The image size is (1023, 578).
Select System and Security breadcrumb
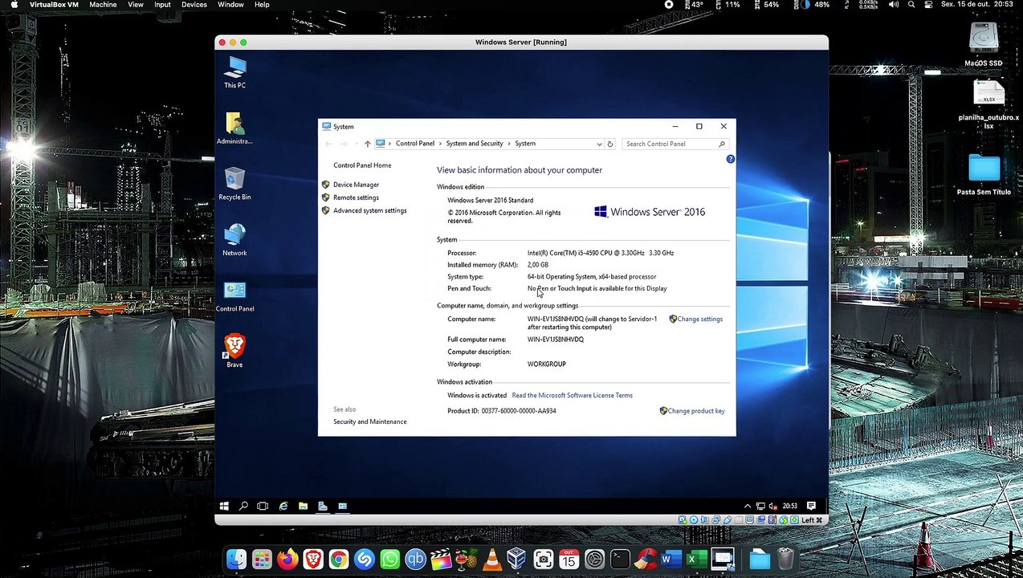tap(474, 144)
